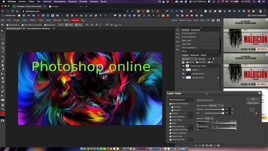Click the trash icon under Layers panel

coord(218,146)
